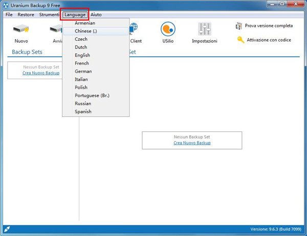The image size is (307, 236).
Task: Pick Italian in the Language menu
Action: click(96, 79)
